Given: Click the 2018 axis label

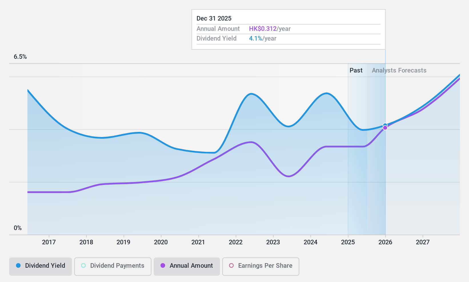Looking at the screenshot, I should click(x=86, y=242).
